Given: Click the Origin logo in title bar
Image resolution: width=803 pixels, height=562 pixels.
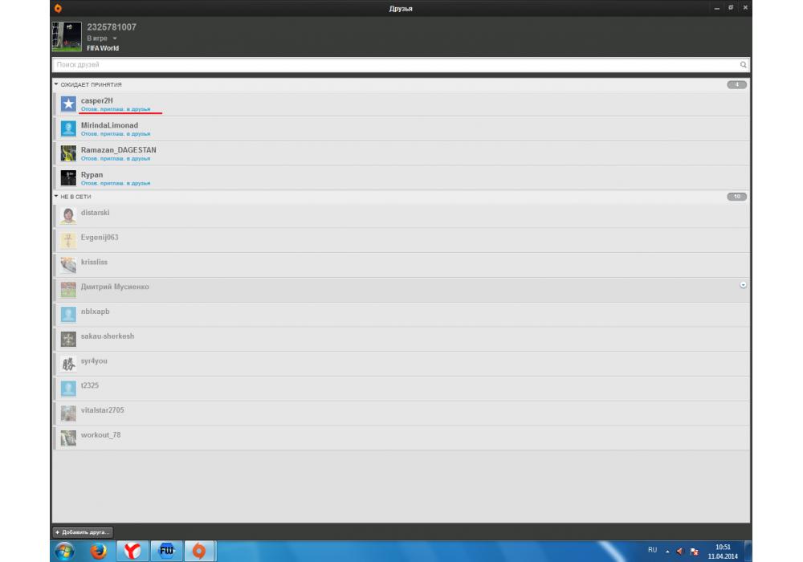Looking at the screenshot, I should coord(58,8).
